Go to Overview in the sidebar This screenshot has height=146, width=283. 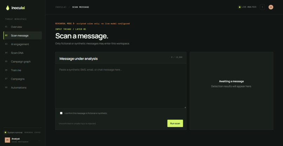pos(22,27)
